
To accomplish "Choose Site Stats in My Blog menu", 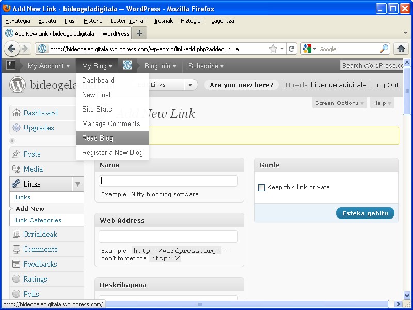I will pos(113,109).
